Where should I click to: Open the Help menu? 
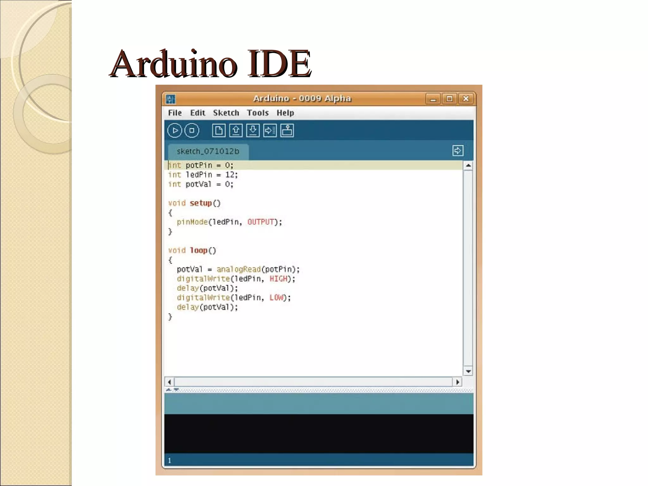285,113
